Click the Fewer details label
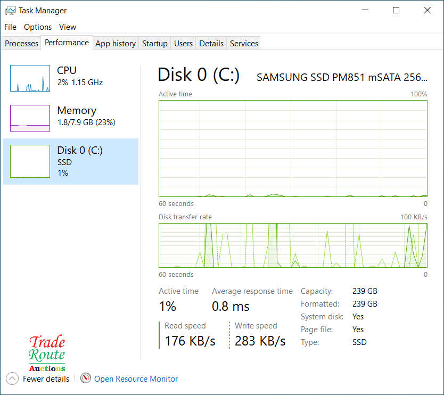Screen dimensions: 444x395 tap(46, 379)
